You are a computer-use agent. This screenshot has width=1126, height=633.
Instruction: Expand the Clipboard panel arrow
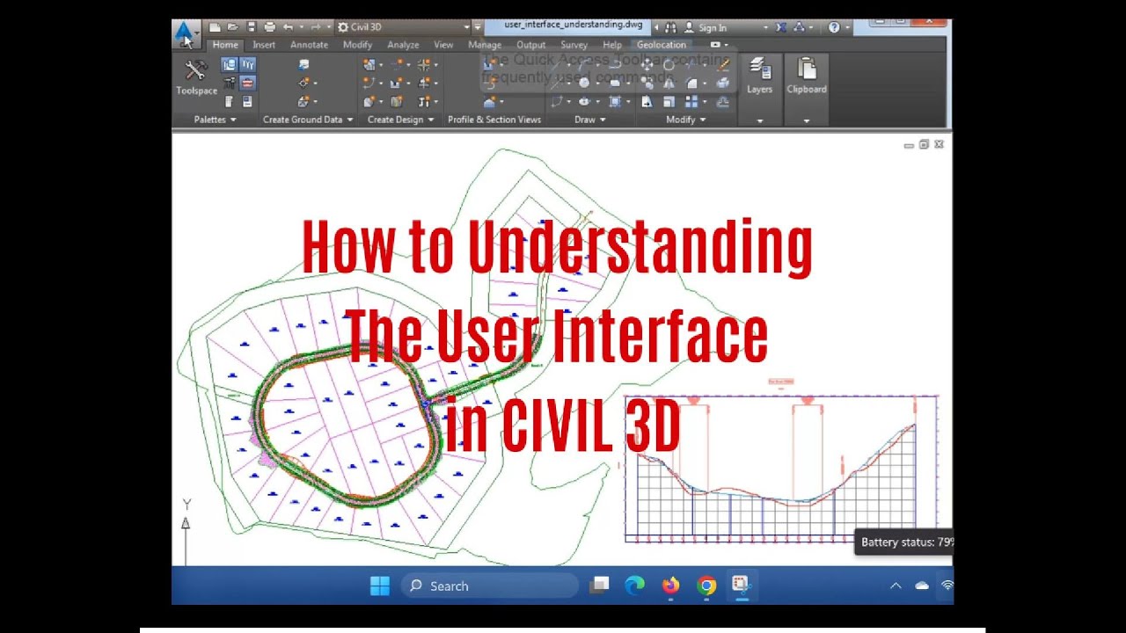[807, 121]
